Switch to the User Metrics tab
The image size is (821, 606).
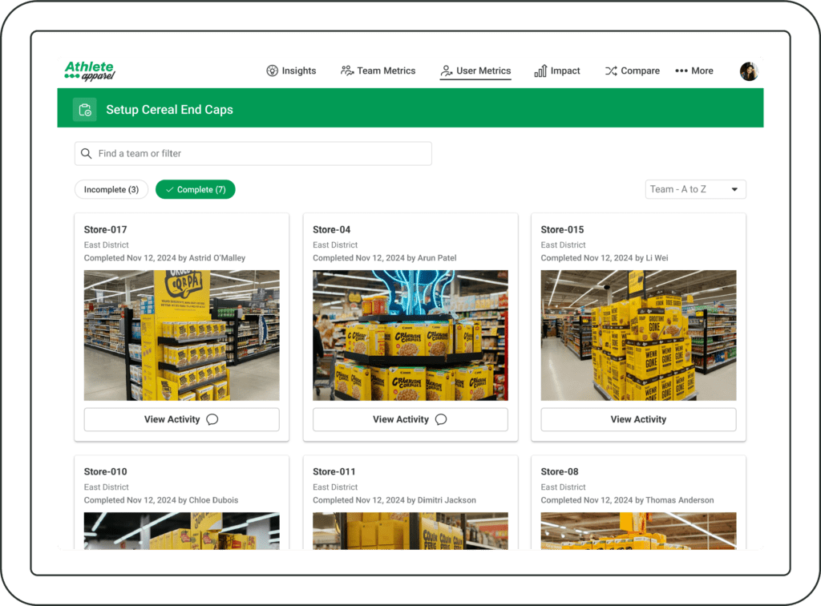(475, 71)
